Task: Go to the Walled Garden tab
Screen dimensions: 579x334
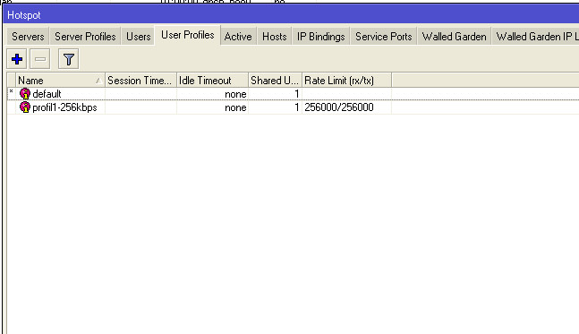Action: coord(455,37)
